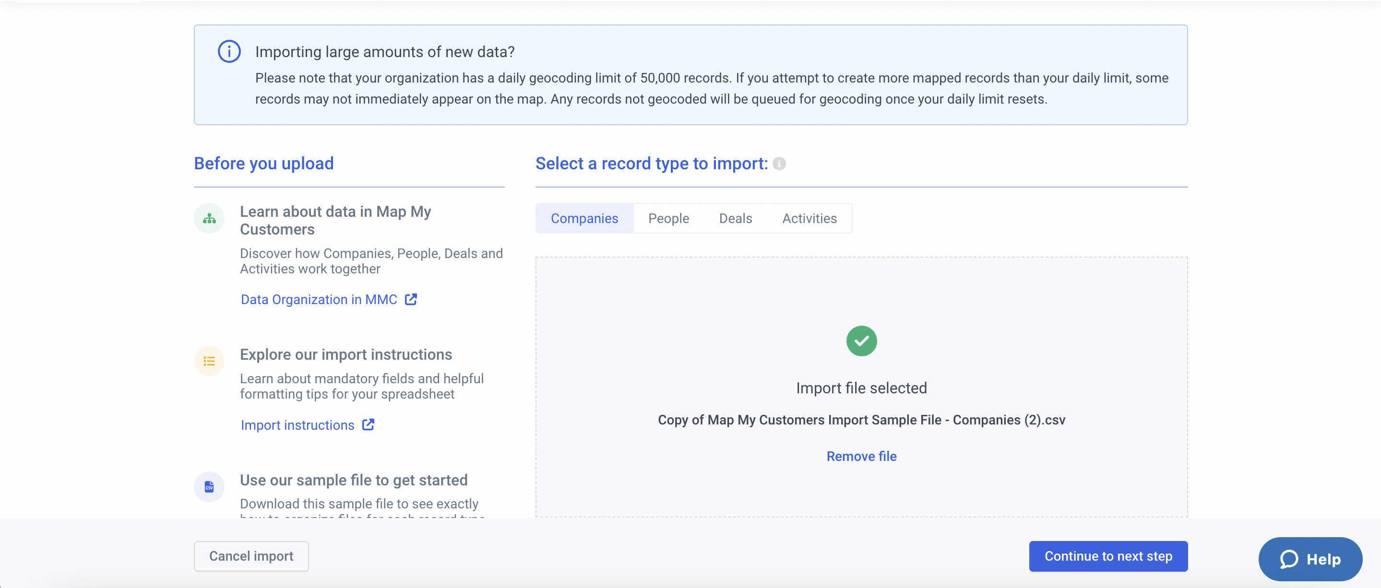Click the info tooltip icon beside record type heading
This screenshot has width=1381, height=588.
point(779,164)
